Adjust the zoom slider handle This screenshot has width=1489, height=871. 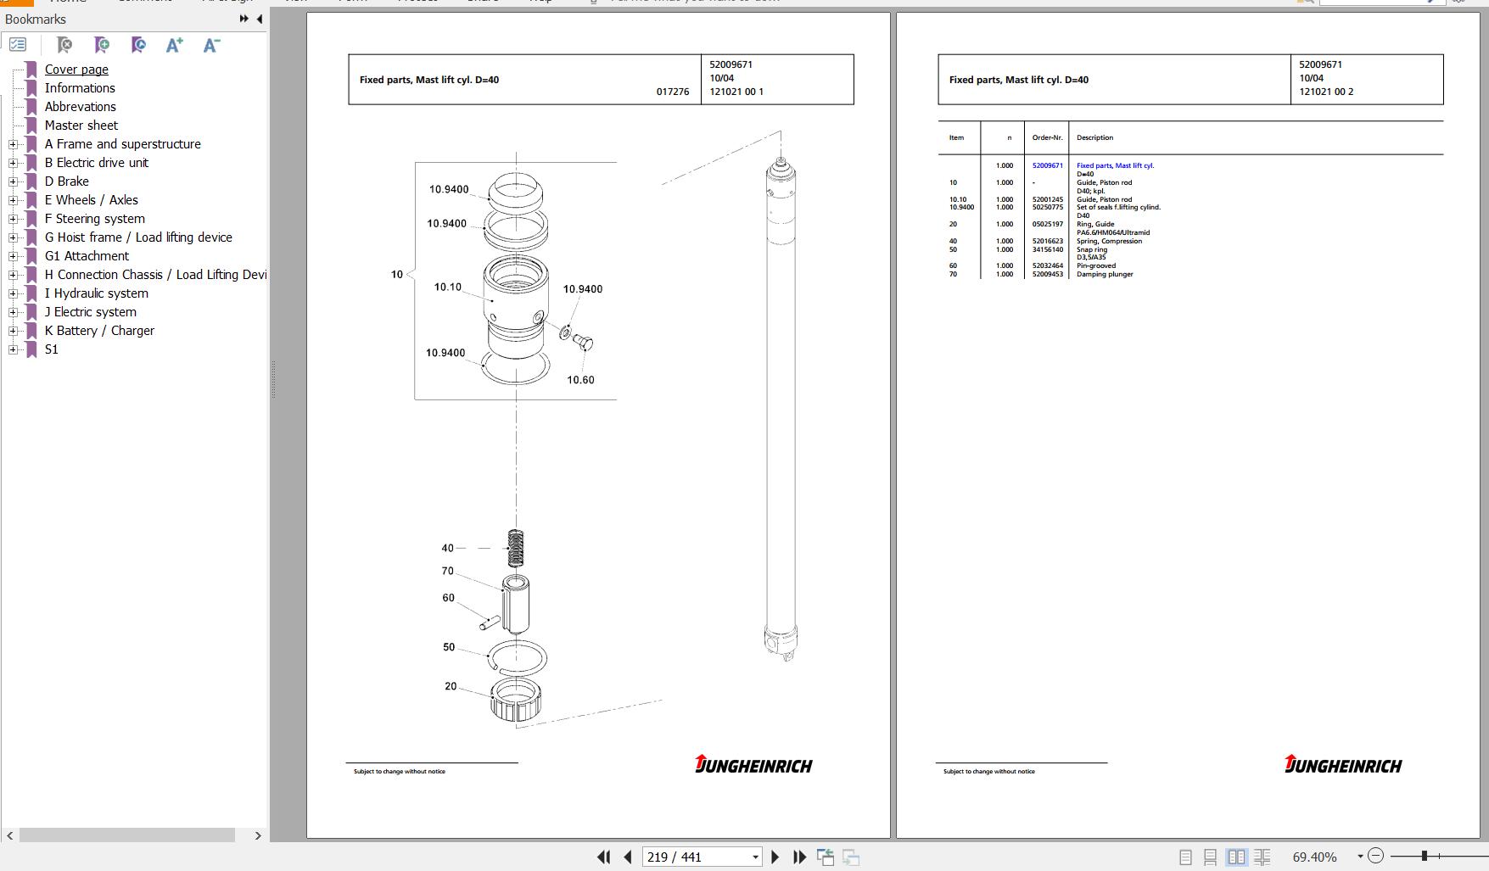pos(1425,857)
